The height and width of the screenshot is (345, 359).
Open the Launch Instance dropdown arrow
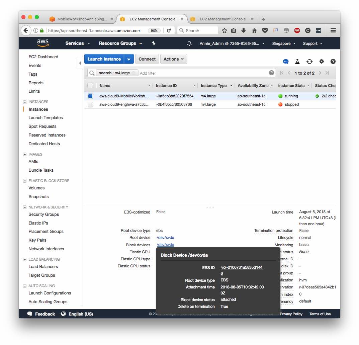pos(129,59)
